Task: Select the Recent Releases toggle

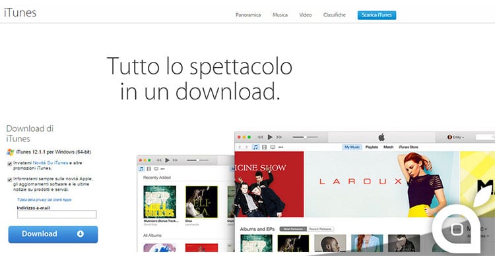Action: click(x=320, y=229)
